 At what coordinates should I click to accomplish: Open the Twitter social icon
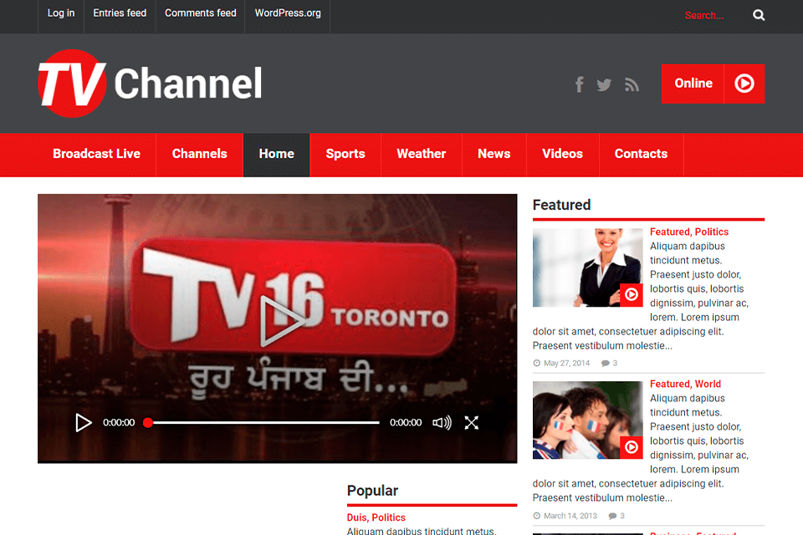pos(604,85)
